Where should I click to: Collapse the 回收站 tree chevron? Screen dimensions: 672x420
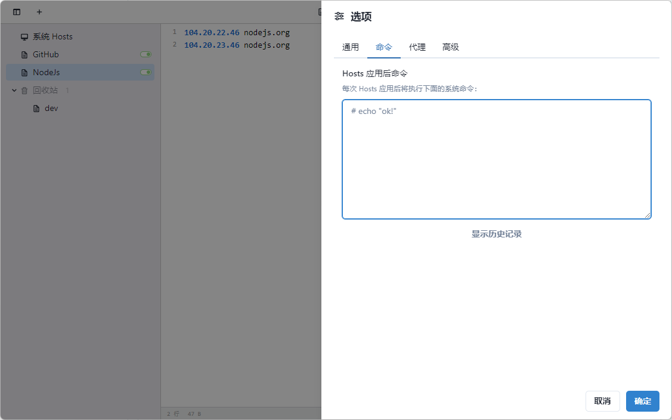pyautogui.click(x=14, y=90)
